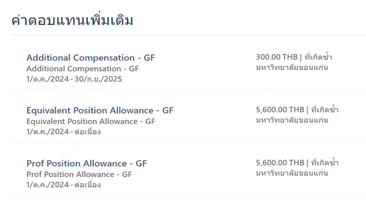
Task: Click the Prof Position Allowance start date text
Action: 46,185
